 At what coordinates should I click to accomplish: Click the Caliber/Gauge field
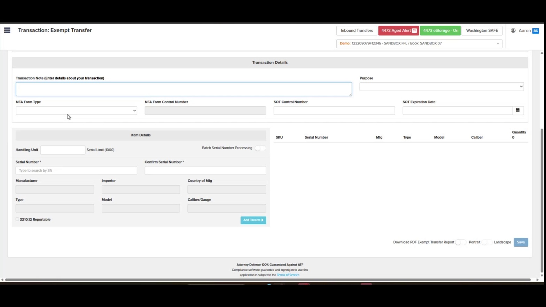[227, 208]
